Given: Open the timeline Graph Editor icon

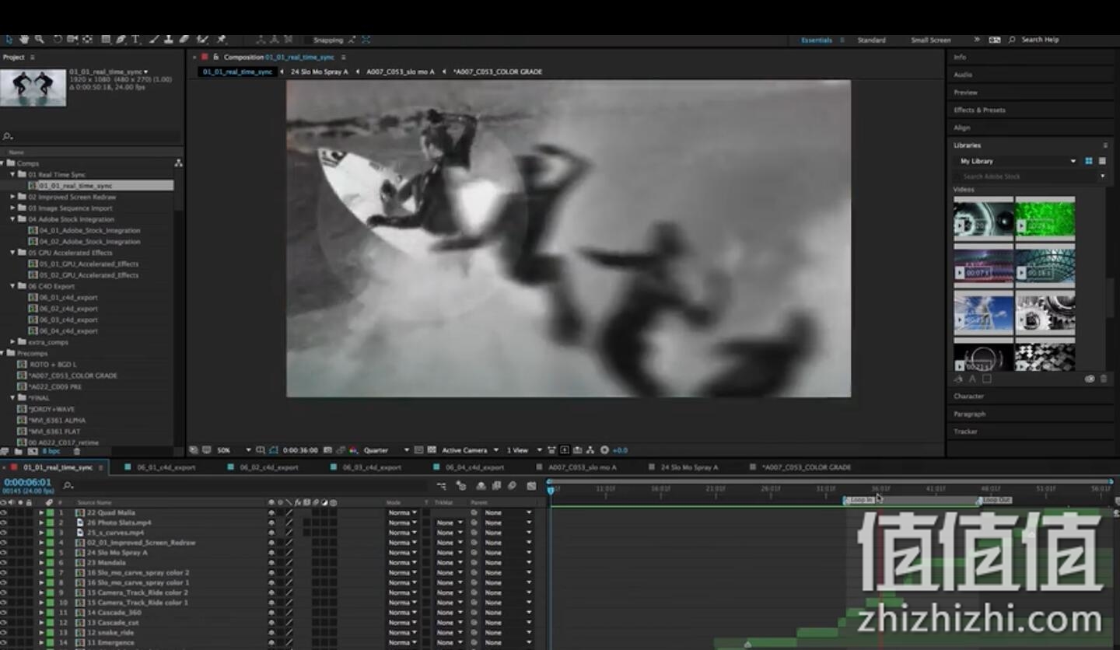Looking at the screenshot, I should click(531, 486).
